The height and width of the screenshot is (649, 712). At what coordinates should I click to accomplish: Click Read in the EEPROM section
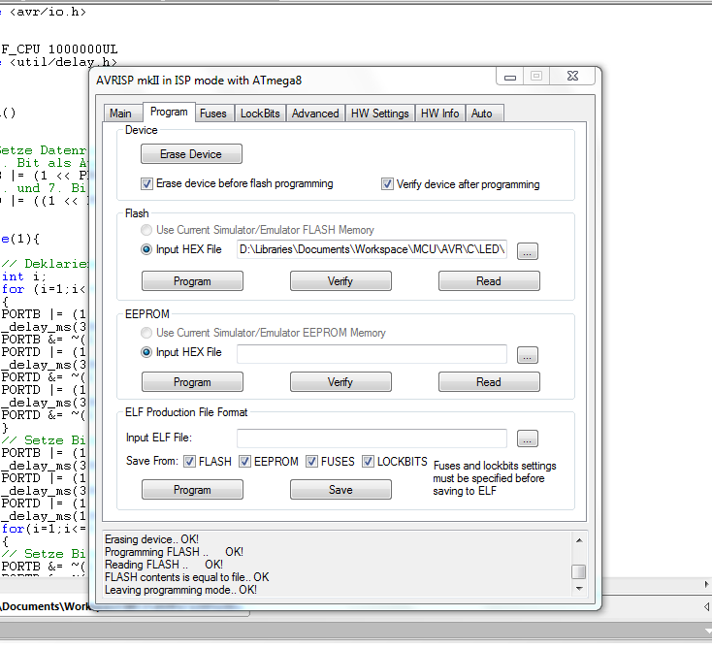pos(489,382)
